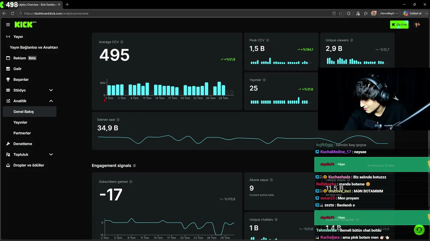Viewport: 430px width, 241px height.
Task: Toggle the hamburger menu beside Kick logo
Action: 8,24
